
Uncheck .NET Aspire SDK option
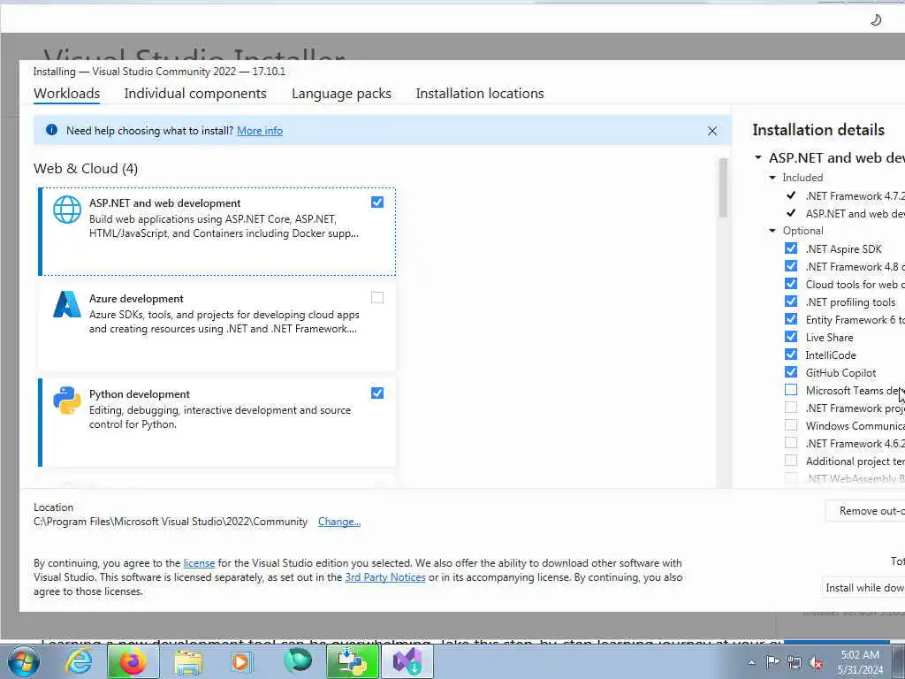coord(791,248)
